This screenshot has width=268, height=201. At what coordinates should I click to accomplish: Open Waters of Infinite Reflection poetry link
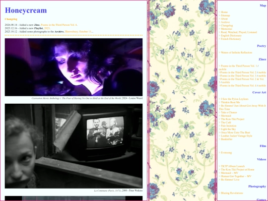236,53
